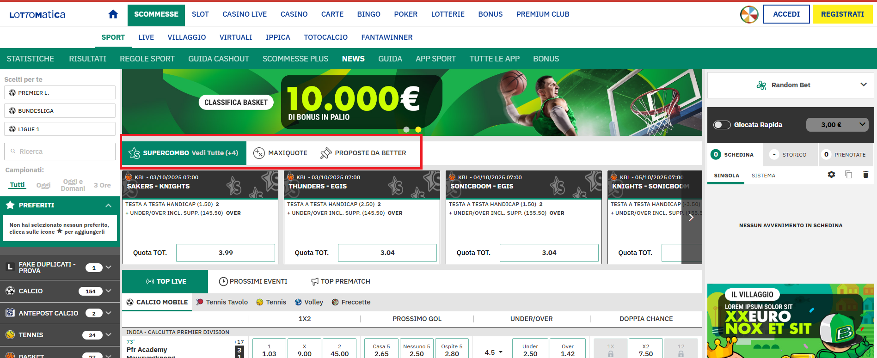877x358 pixels.
Task: Open the Casino Live menu item
Action: click(245, 14)
